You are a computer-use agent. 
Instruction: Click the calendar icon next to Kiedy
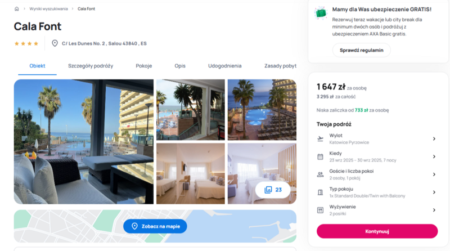320,157
